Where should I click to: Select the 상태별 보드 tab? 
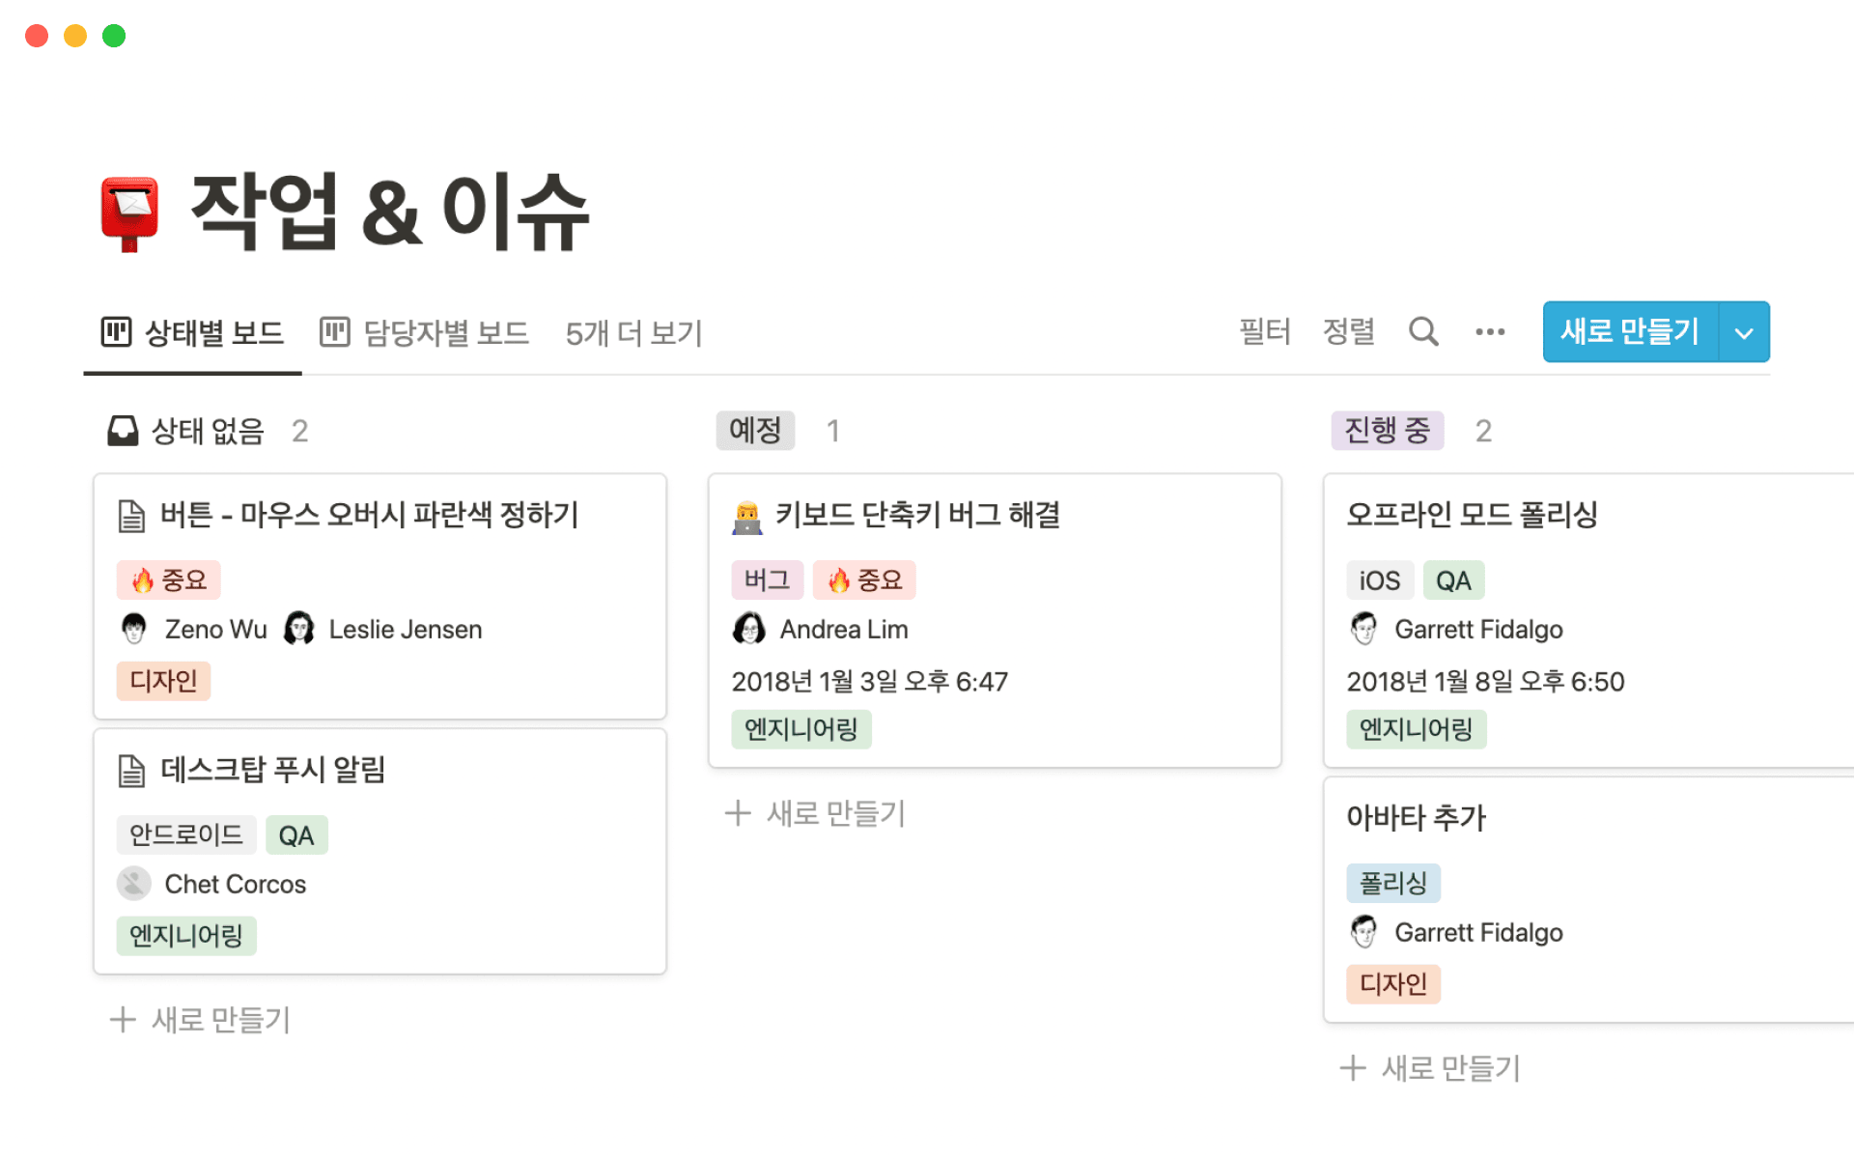pyautogui.click(x=193, y=333)
